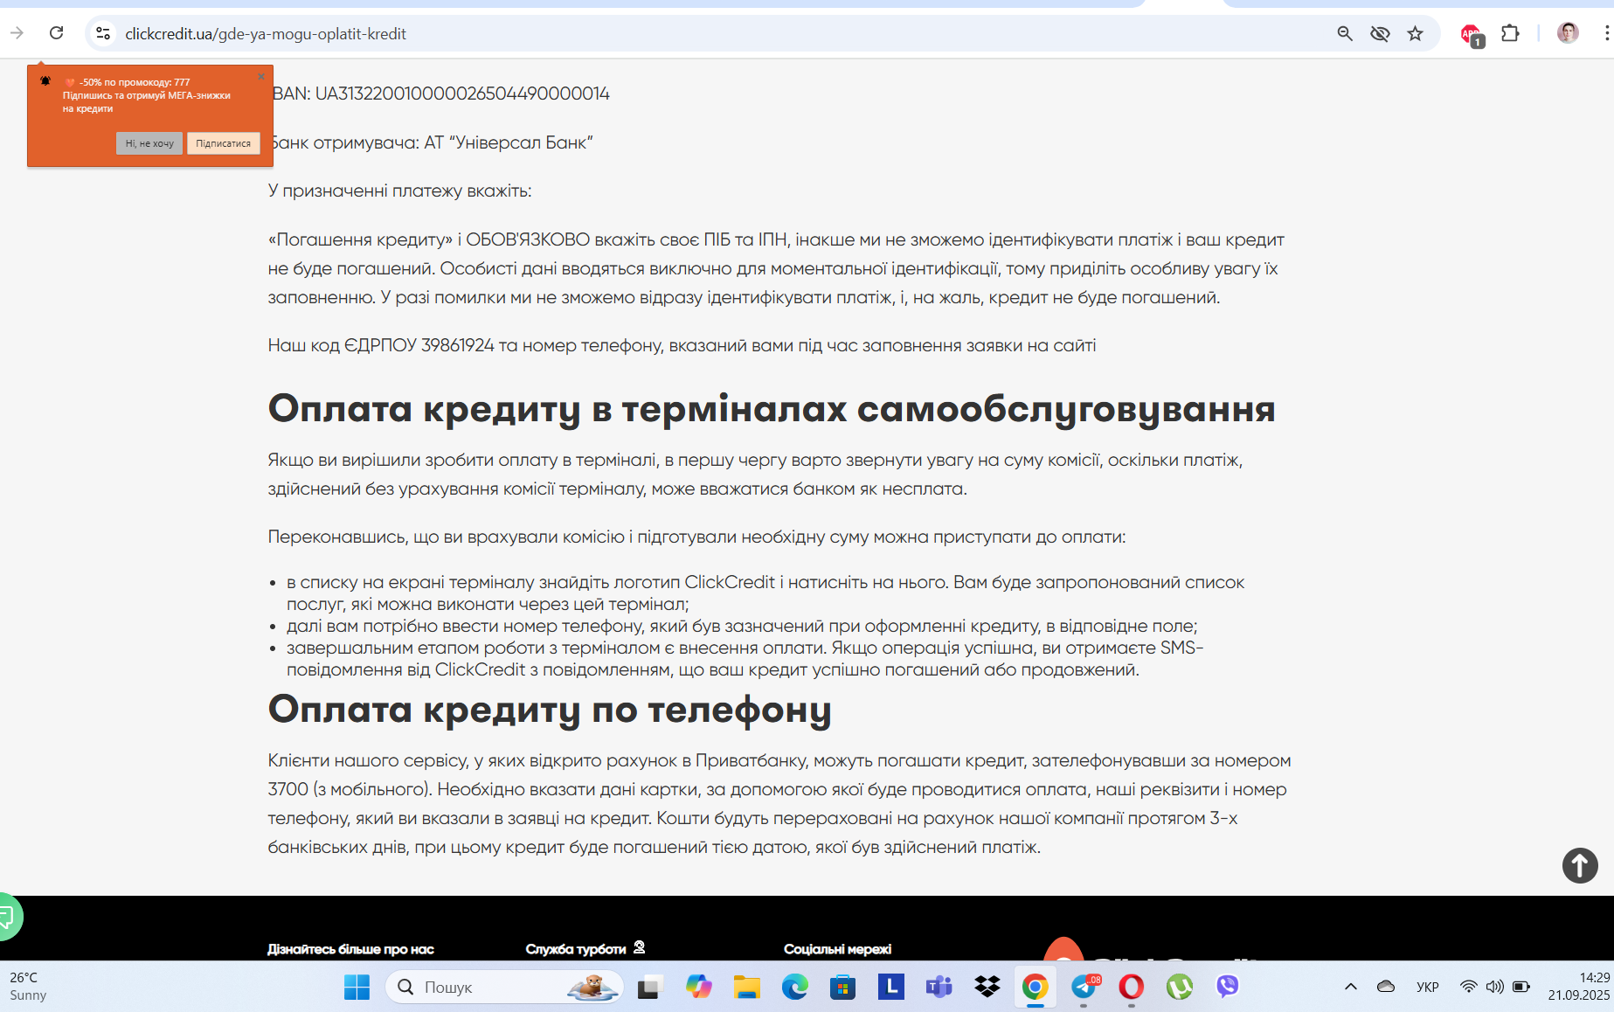
Task: Open the green chat widget bubble
Action: point(7,917)
